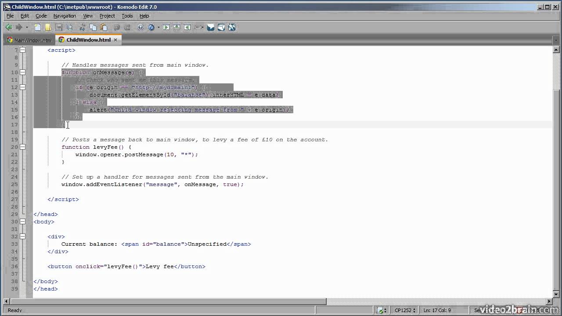Image resolution: width=562 pixels, height=316 pixels.
Task: Paste from clipboard using the toolbar icon
Action: 104,27
